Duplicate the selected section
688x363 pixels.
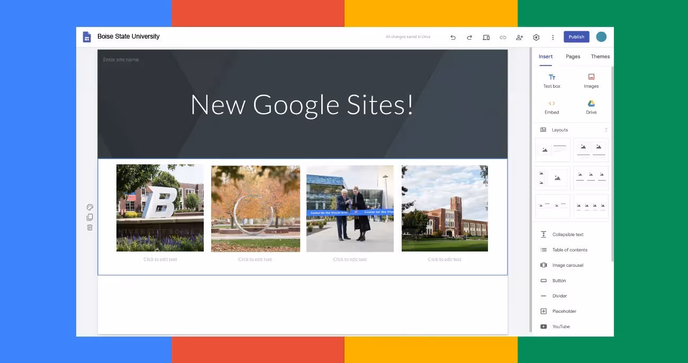89,217
